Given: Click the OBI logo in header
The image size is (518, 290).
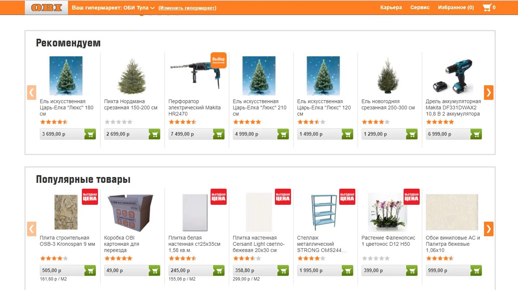Looking at the screenshot, I should click(x=46, y=7).
